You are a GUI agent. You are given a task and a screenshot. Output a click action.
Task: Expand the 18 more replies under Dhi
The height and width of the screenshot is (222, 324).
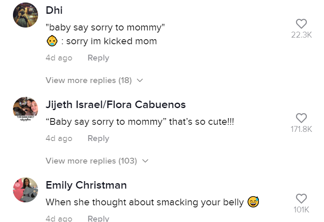point(89,81)
